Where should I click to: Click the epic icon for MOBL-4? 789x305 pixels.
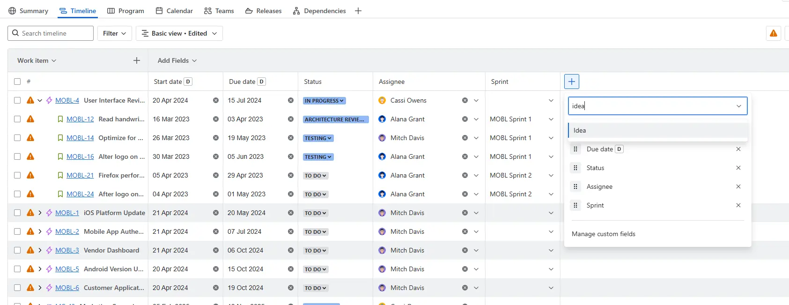(x=49, y=100)
